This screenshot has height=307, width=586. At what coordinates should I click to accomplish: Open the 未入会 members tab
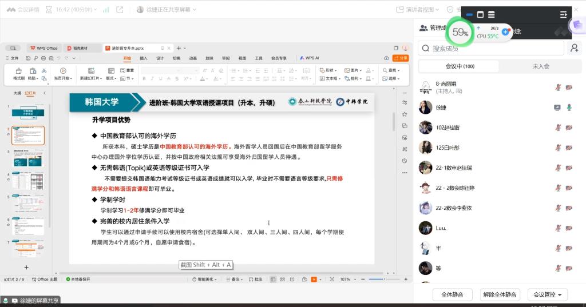tap(540, 66)
